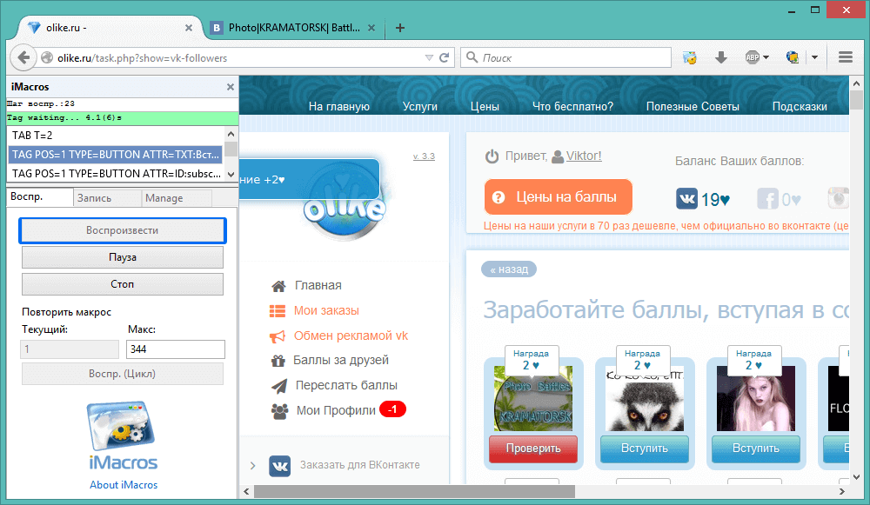Click the iMacros toolbar icon
Viewport: 870px width, 505px height.
[690, 57]
